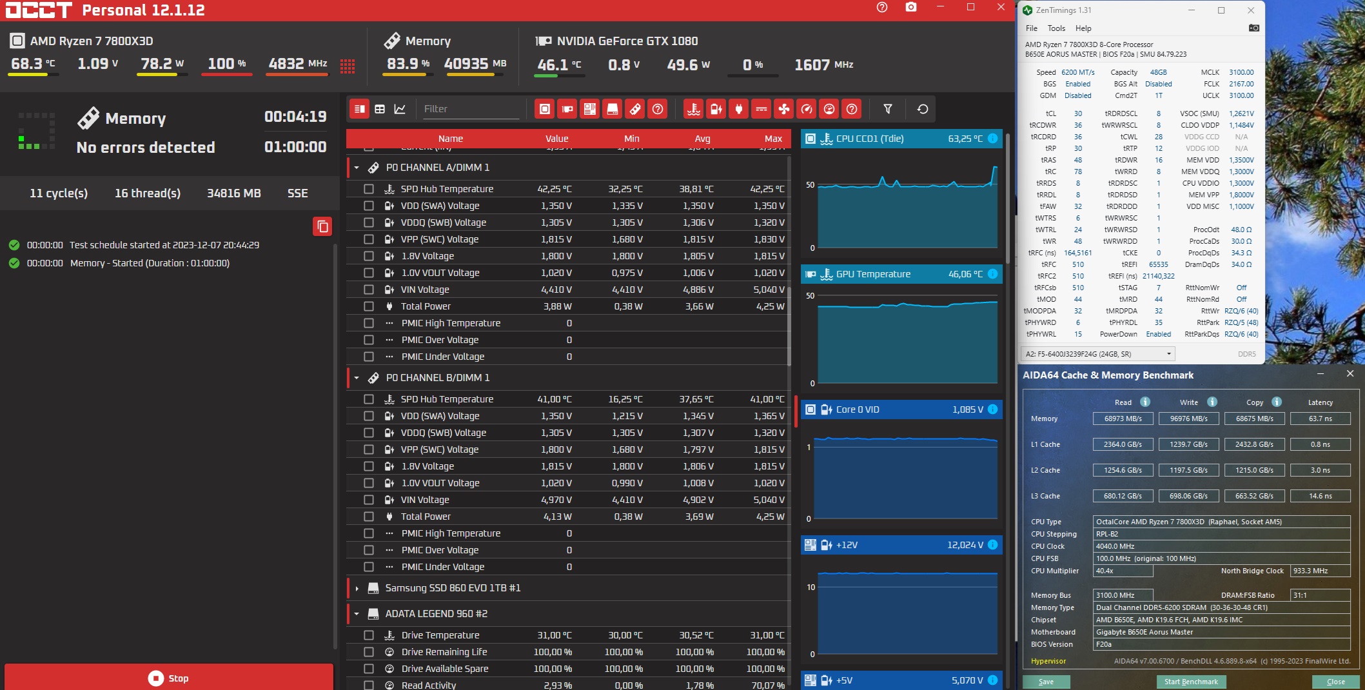Check the Channel B VIN Voltage box
1365x690 pixels.
tap(369, 500)
